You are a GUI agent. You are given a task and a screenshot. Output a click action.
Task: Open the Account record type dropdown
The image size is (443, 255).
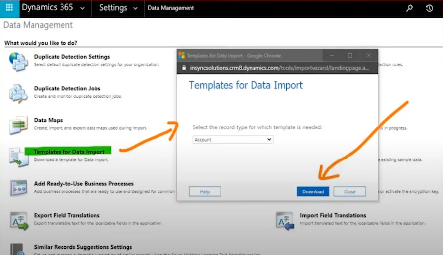[233, 140]
